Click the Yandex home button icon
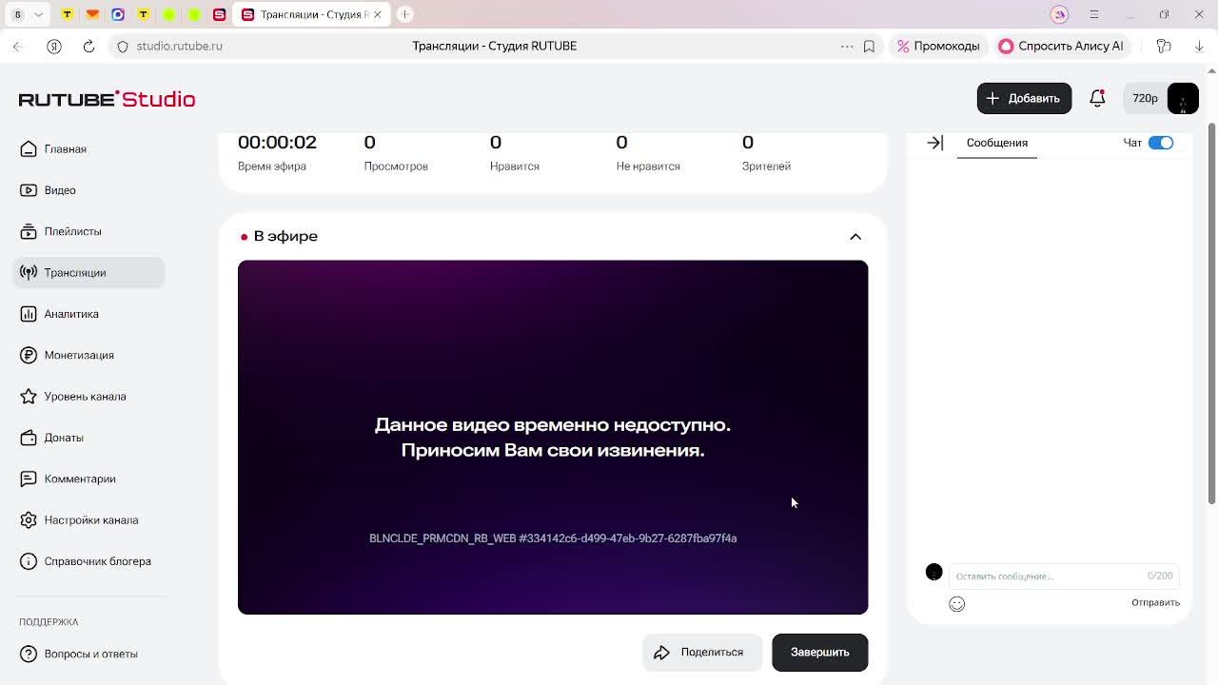1218x685 pixels. click(x=54, y=46)
